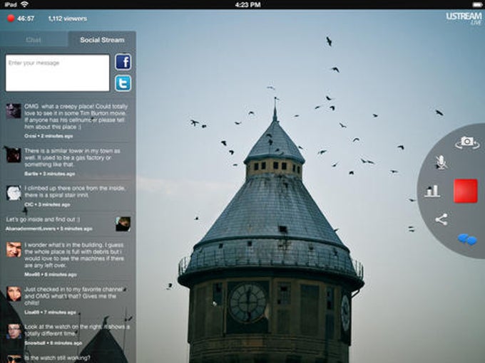Toggle chat panel with blue speech bubbles
The image size is (485, 363).
[x=467, y=239]
